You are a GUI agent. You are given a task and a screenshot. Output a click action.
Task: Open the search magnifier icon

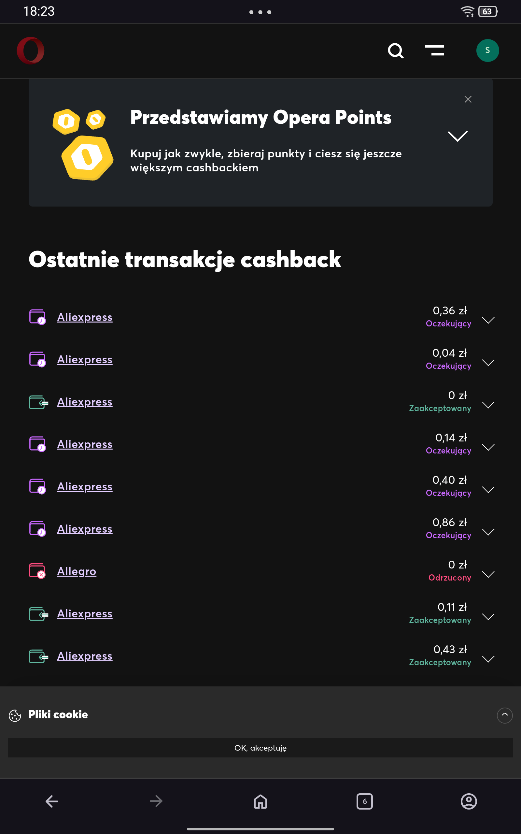[x=395, y=51]
